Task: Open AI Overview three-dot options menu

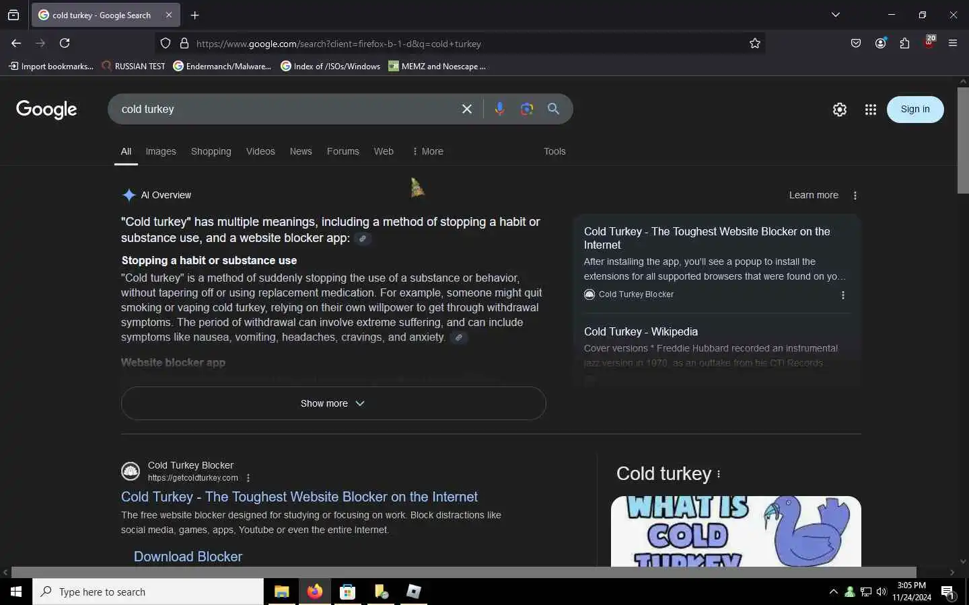Action: [855, 196]
